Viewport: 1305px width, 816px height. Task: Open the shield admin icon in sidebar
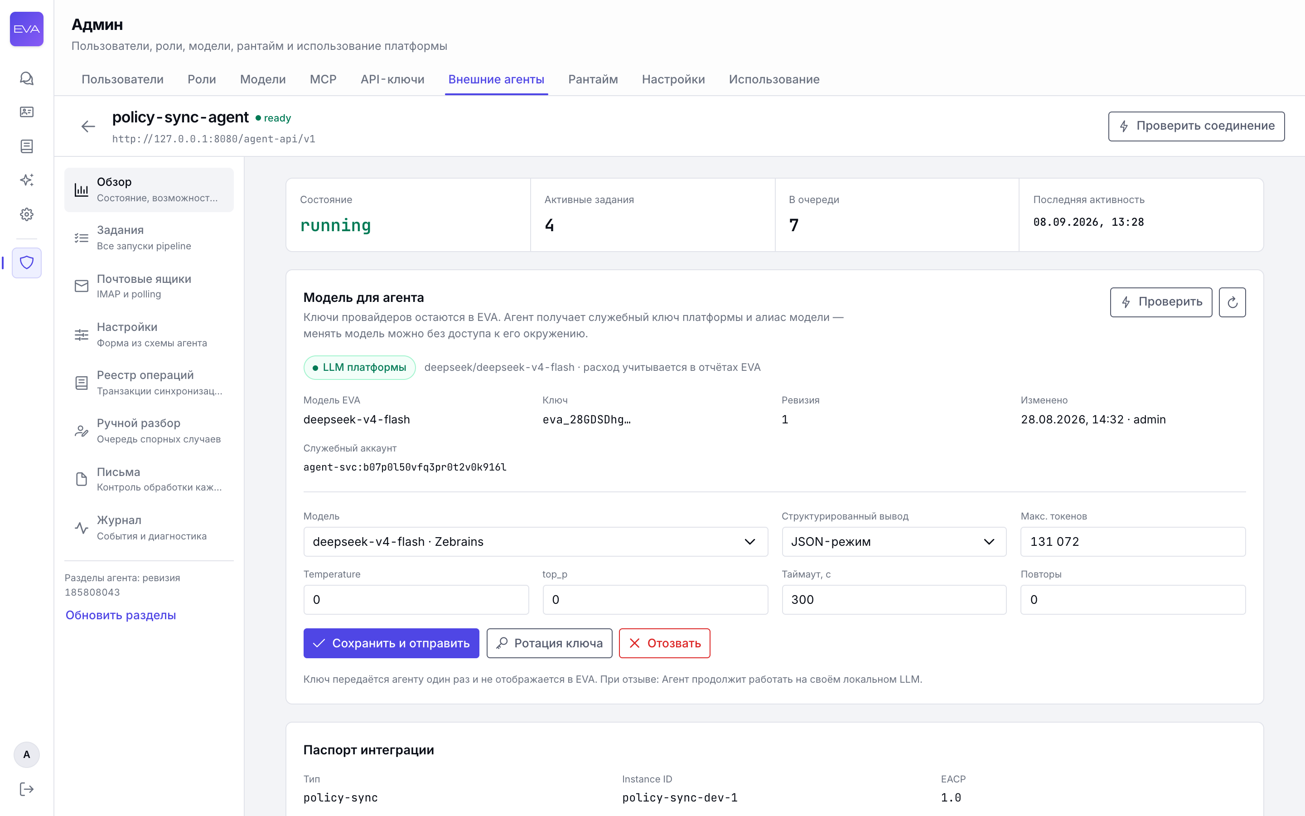(26, 263)
